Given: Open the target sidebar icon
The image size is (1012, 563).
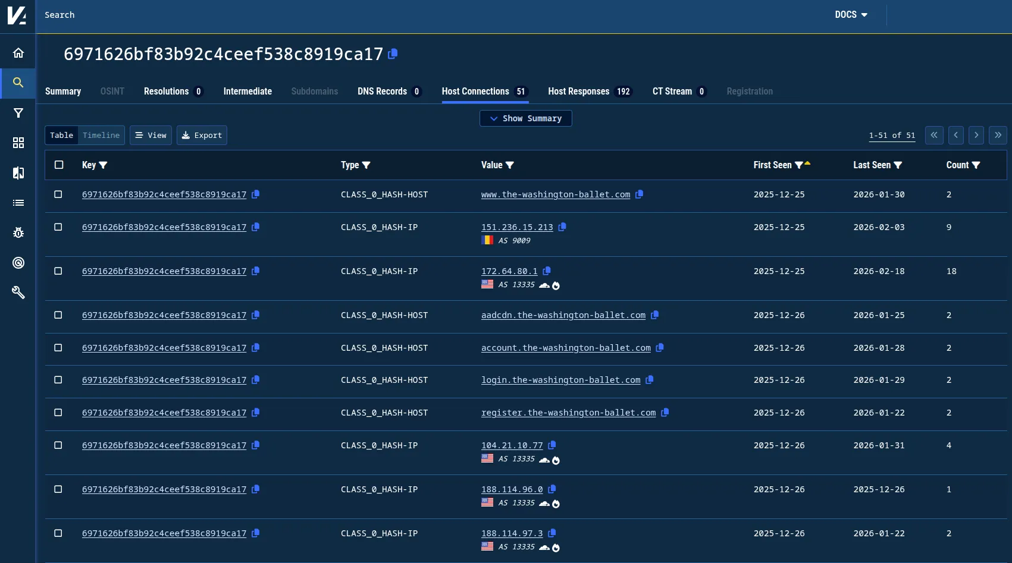Looking at the screenshot, I should (18, 263).
